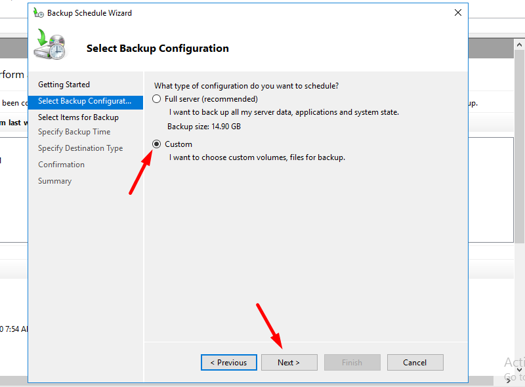This screenshot has height=387, width=525.
Task: Close the Backup Schedule Wizard window
Action: tap(457, 12)
